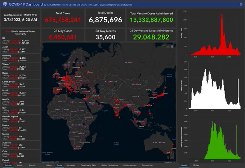The width and height of the screenshot is (245, 168).
Task: Select the Weekly charts tab
Action: point(184,165)
